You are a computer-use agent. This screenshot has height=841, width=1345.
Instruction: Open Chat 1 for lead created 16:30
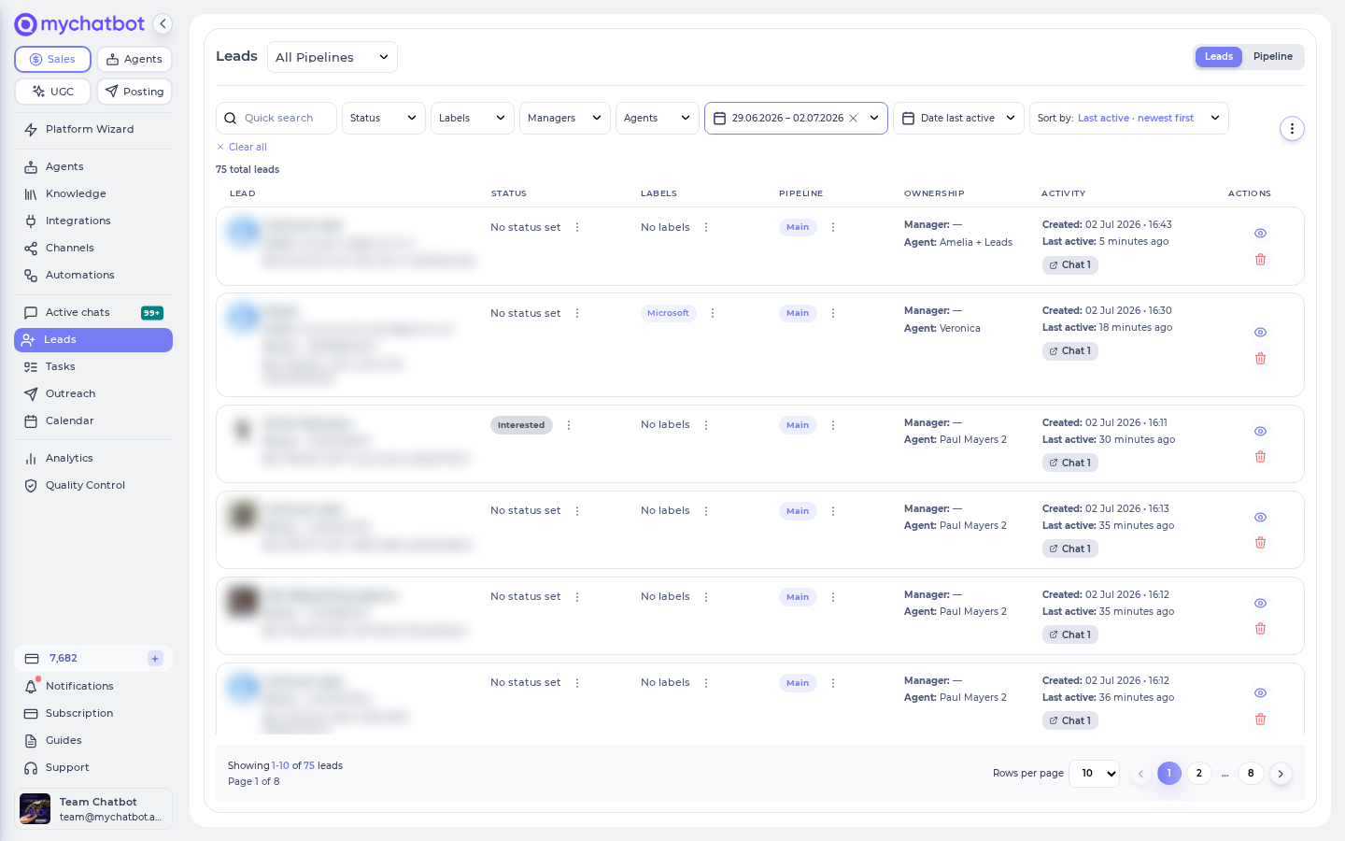pos(1069,351)
